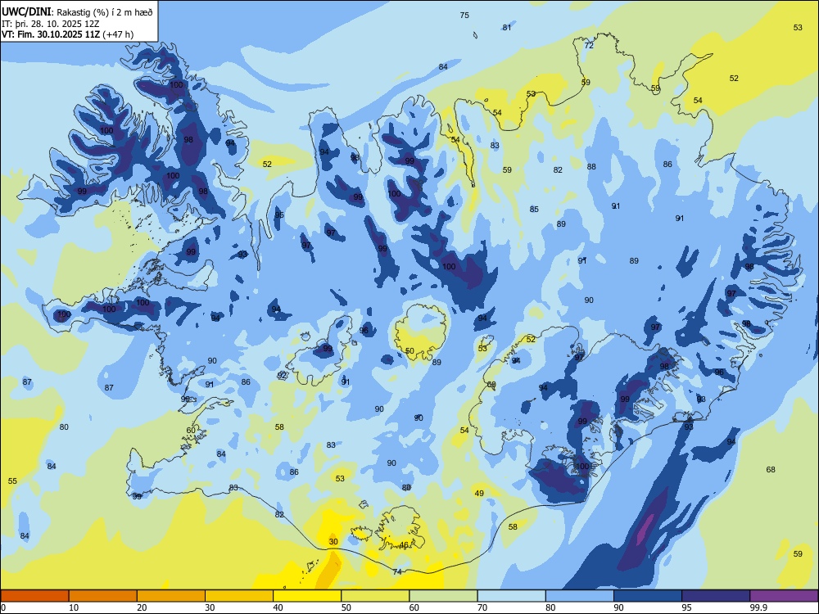Image resolution: width=819 pixels, height=614 pixels.
Task: Click the '81' humidity value on the map
Action: click(x=507, y=27)
